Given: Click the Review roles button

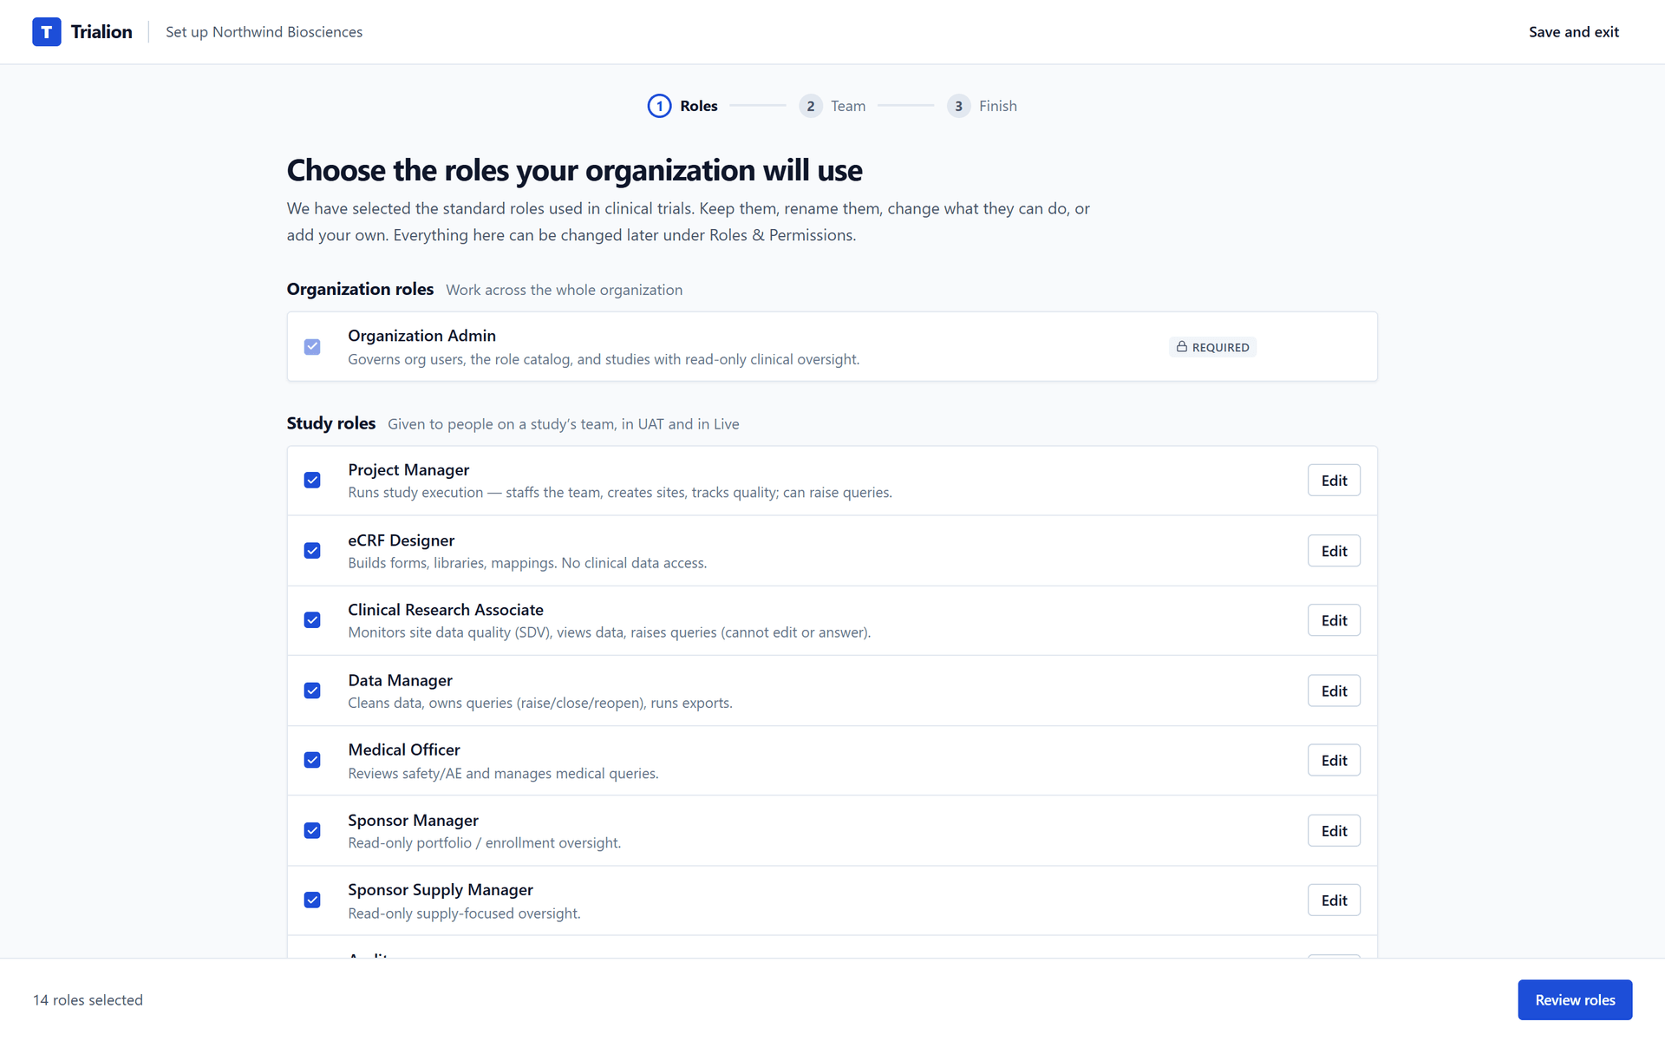Looking at the screenshot, I should pos(1575,1000).
